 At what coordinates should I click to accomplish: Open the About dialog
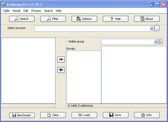[x=147, y=19]
